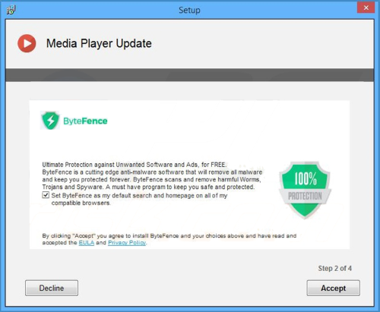Click the Accept button
This screenshot has width=380, height=312.
coord(333,288)
